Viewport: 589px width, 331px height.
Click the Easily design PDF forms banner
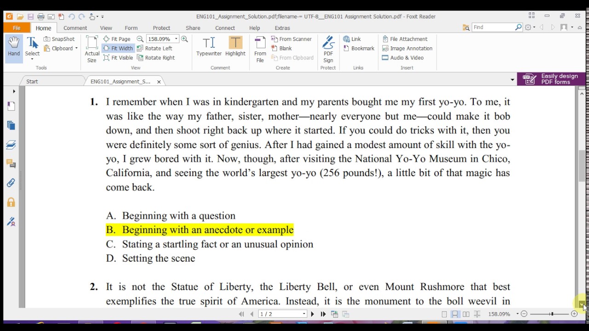tap(551, 79)
